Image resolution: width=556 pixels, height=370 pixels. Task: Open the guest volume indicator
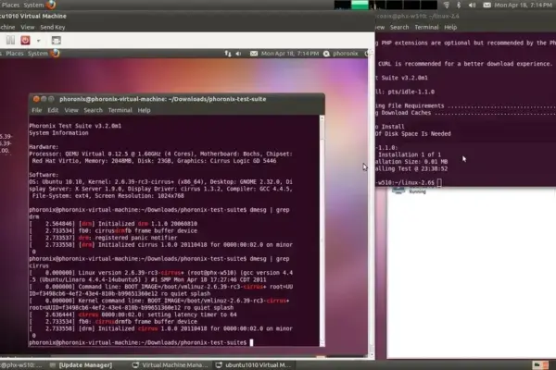(x=239, y=54)
